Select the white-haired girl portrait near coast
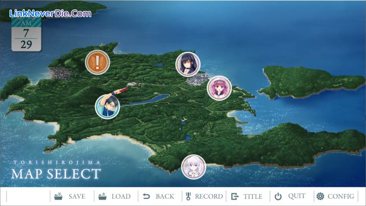 (193, 167)
